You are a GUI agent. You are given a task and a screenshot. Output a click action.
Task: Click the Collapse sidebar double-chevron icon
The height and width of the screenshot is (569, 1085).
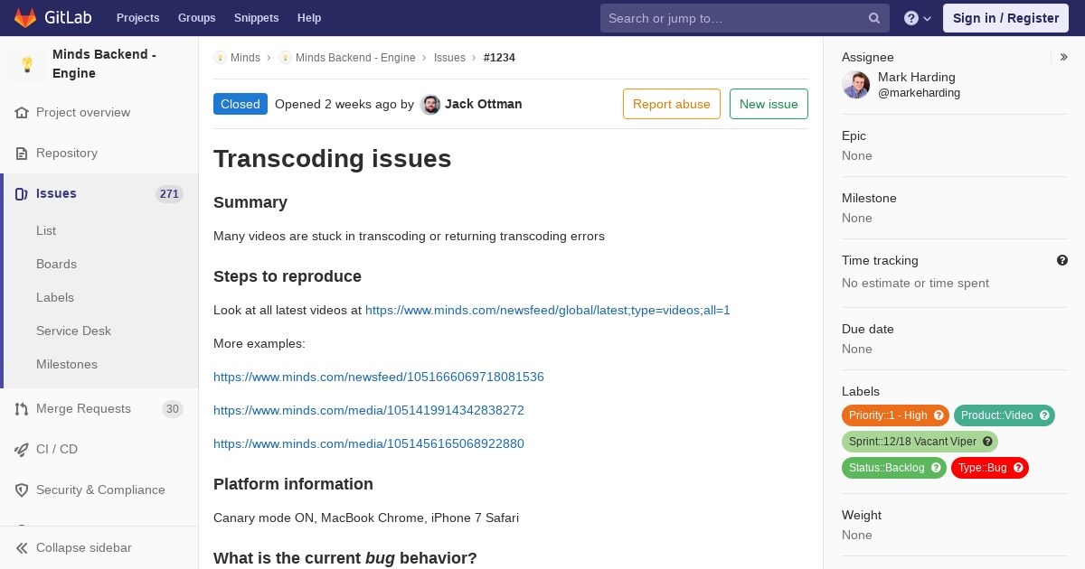pos(22,548)
